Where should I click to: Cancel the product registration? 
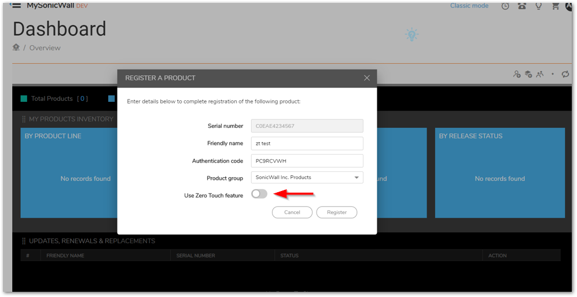[x=292, y=212]
